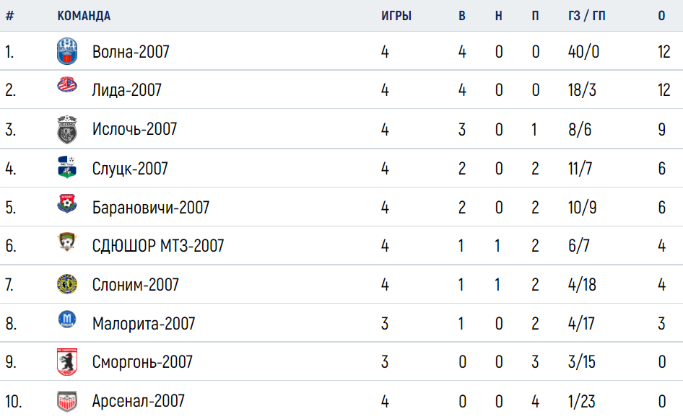Click the ГЗ / ГП column header

pyautogui.click(x=587, y=16)
